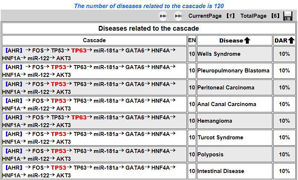Select Peritoneal Carcinoma disease

tap(226, 88)
